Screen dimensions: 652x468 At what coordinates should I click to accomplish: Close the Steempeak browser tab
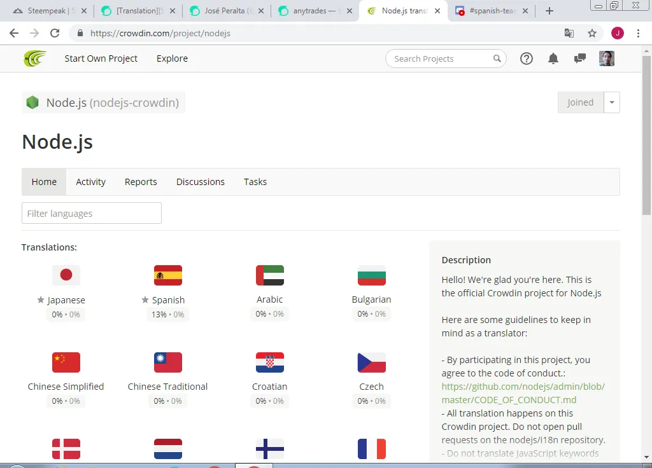pos(84,11)
